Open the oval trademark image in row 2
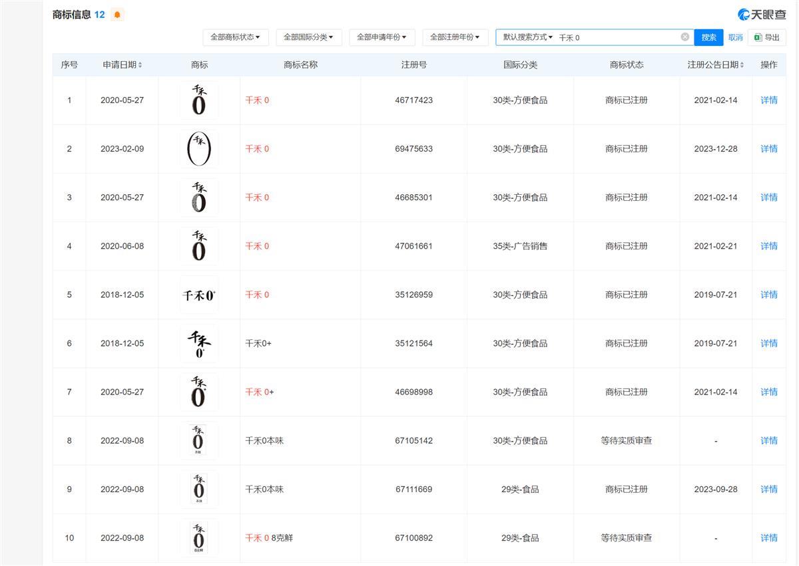The height and width of the screenshot is (566, 799). tap(198, 149)
